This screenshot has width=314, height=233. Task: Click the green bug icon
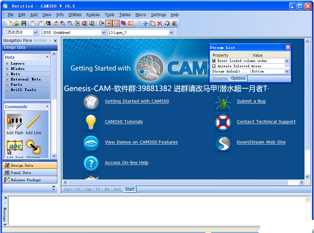click(x=223, y=102)
